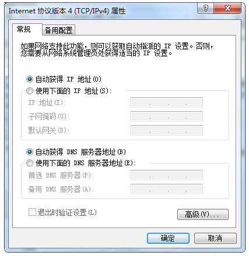
Task: Cancel the dialog with 取消 button
Action: [215, 238]
